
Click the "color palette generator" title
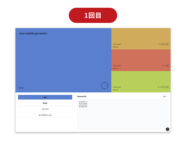pos(33,34)
